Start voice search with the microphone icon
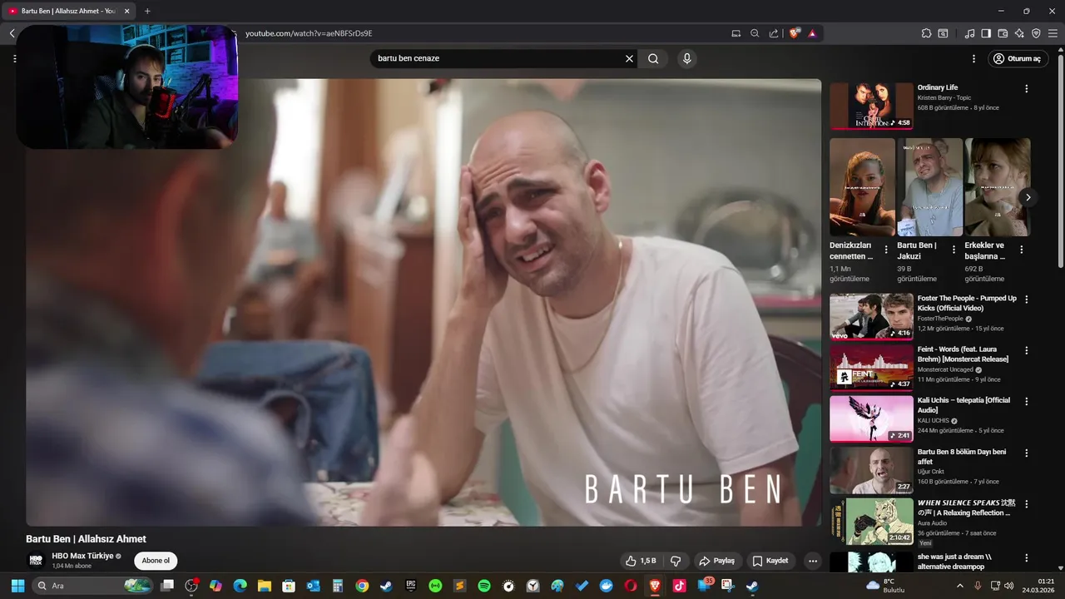Screen dimensions: 1065x599 (686, 58)
